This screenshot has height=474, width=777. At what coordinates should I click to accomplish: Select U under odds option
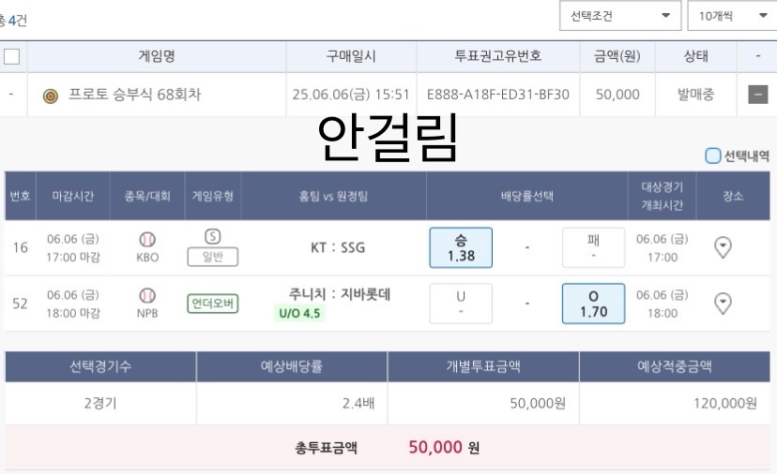pos(461,304)
